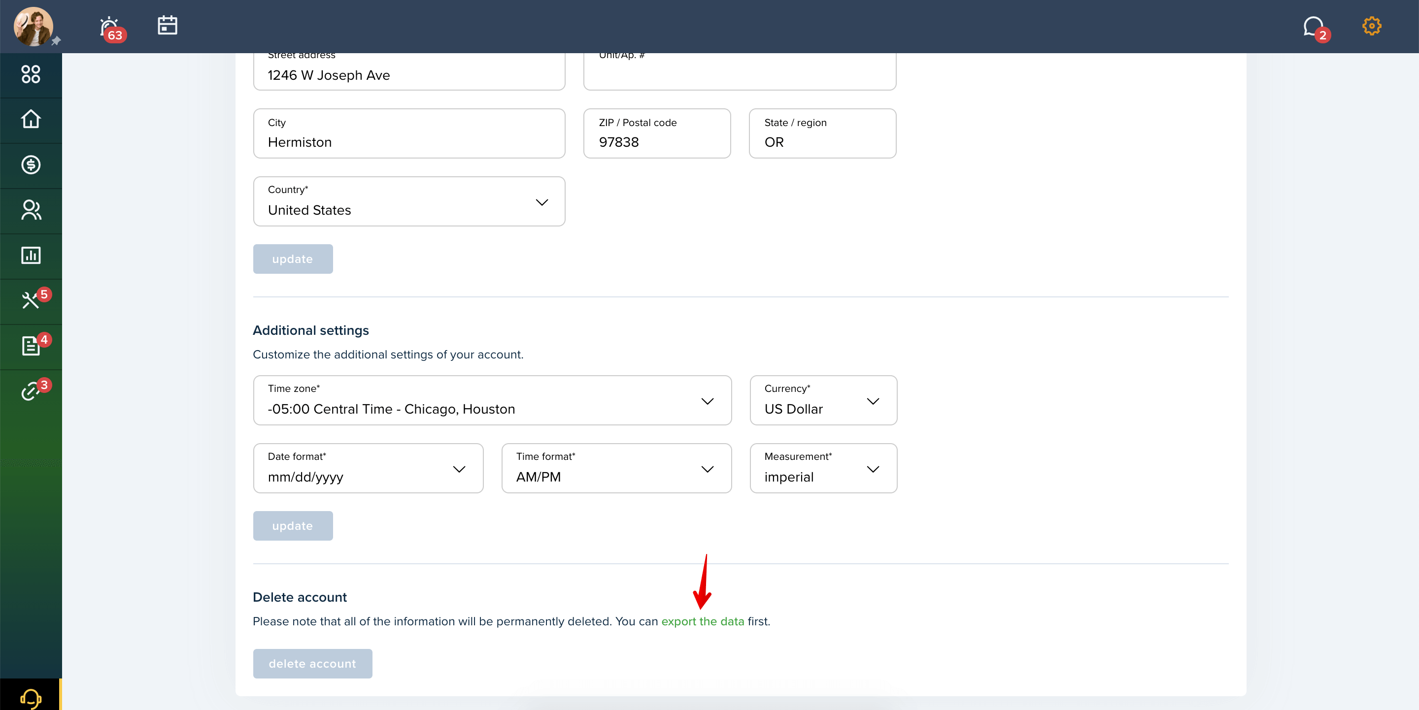The width and height of the screenshot is (1419, 710).
Task: Click update button under Additional settings
Action: coord(293,526)
